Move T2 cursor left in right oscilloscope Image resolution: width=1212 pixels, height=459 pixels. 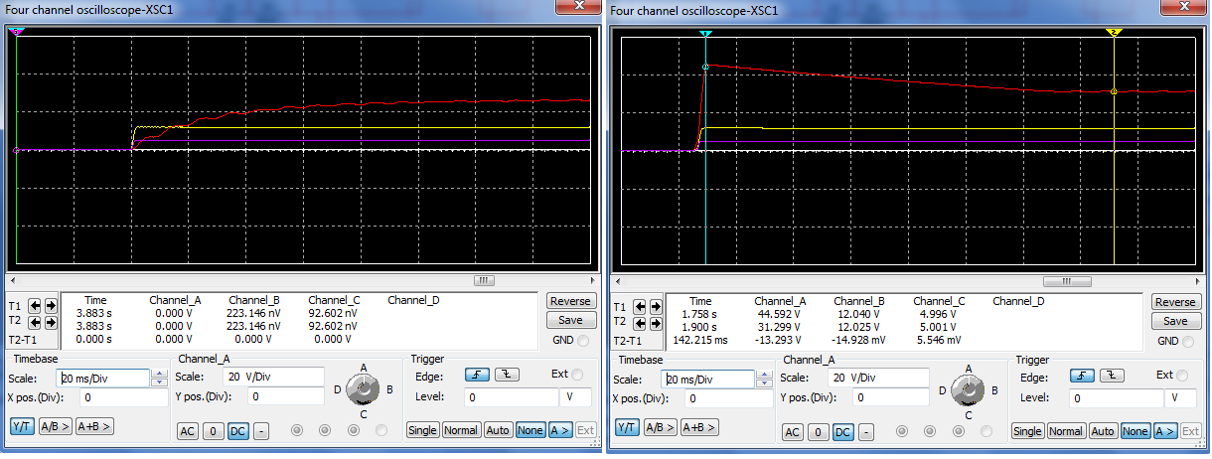(x=637, y=322)
